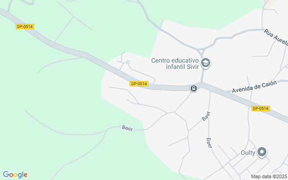
Task: Select the Baer label in the green area
Action: coord(127,128)
